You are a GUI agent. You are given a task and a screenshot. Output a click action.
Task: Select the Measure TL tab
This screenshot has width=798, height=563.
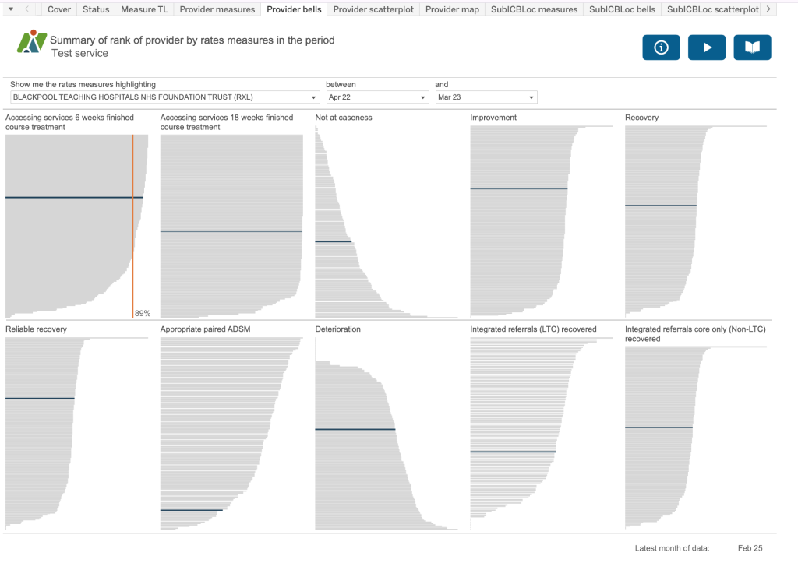coord(144,9)
